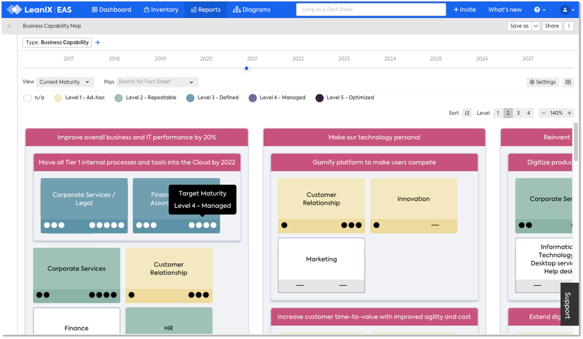Click target maturity dots on Innovation card
The height and width of the screenshot is (339, 583).
click(435, 225)
